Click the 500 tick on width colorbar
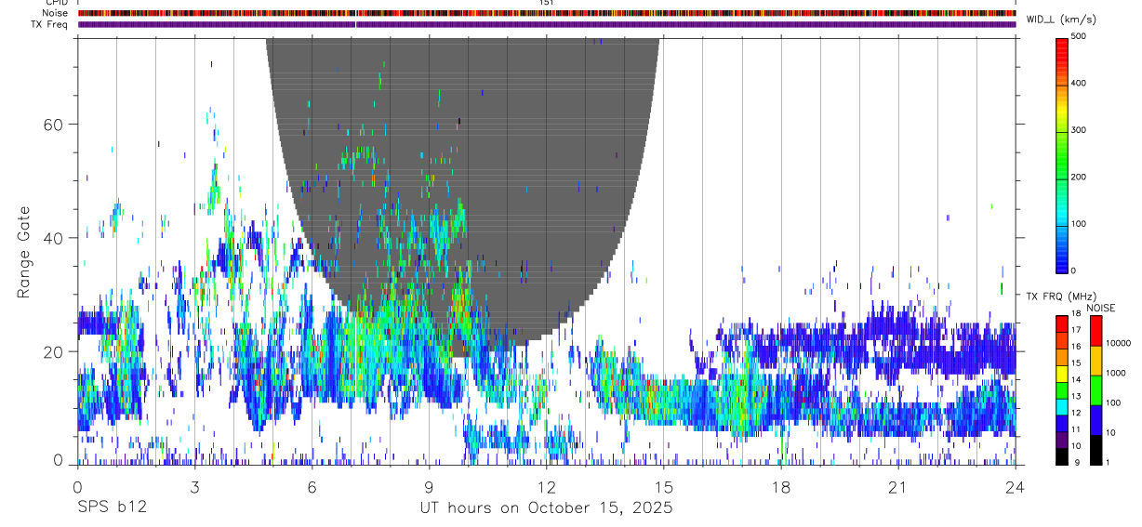The width and height of the screenshot is (1142, 527). point(1079,36)
